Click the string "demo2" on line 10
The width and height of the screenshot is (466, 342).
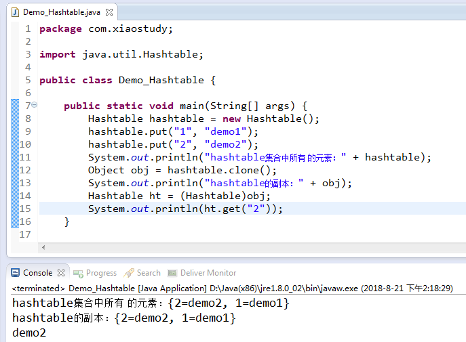pos(226,144)
